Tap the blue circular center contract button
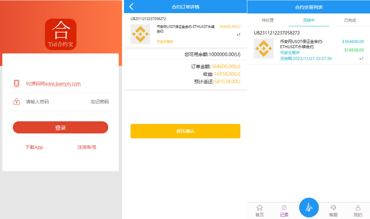Image resolution: width=370 pixels, height=219 pixels. (x=309, y=208)
